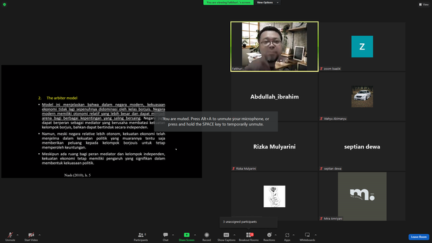Expand arrow next to Reactions
This screenshot has height=243, width=432.
[275, 235]
